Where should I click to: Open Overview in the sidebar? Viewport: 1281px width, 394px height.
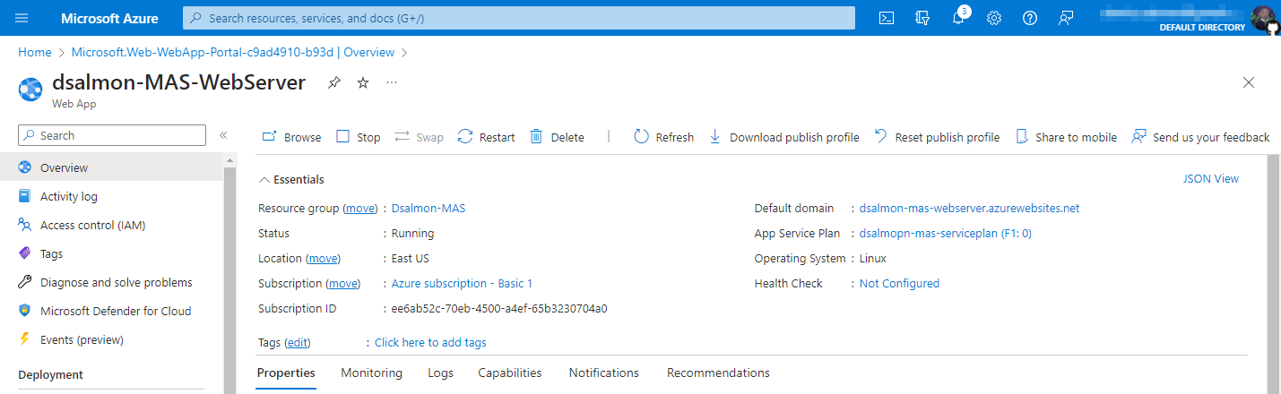pos(112,167)
